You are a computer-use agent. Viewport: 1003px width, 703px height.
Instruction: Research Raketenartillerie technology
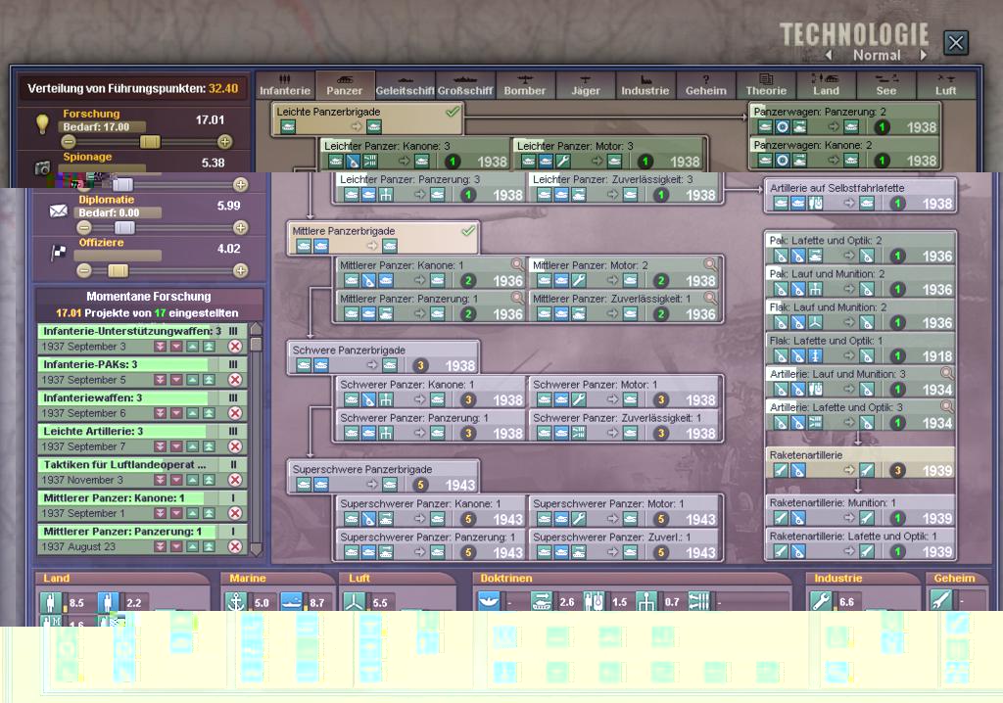[860, 462]
